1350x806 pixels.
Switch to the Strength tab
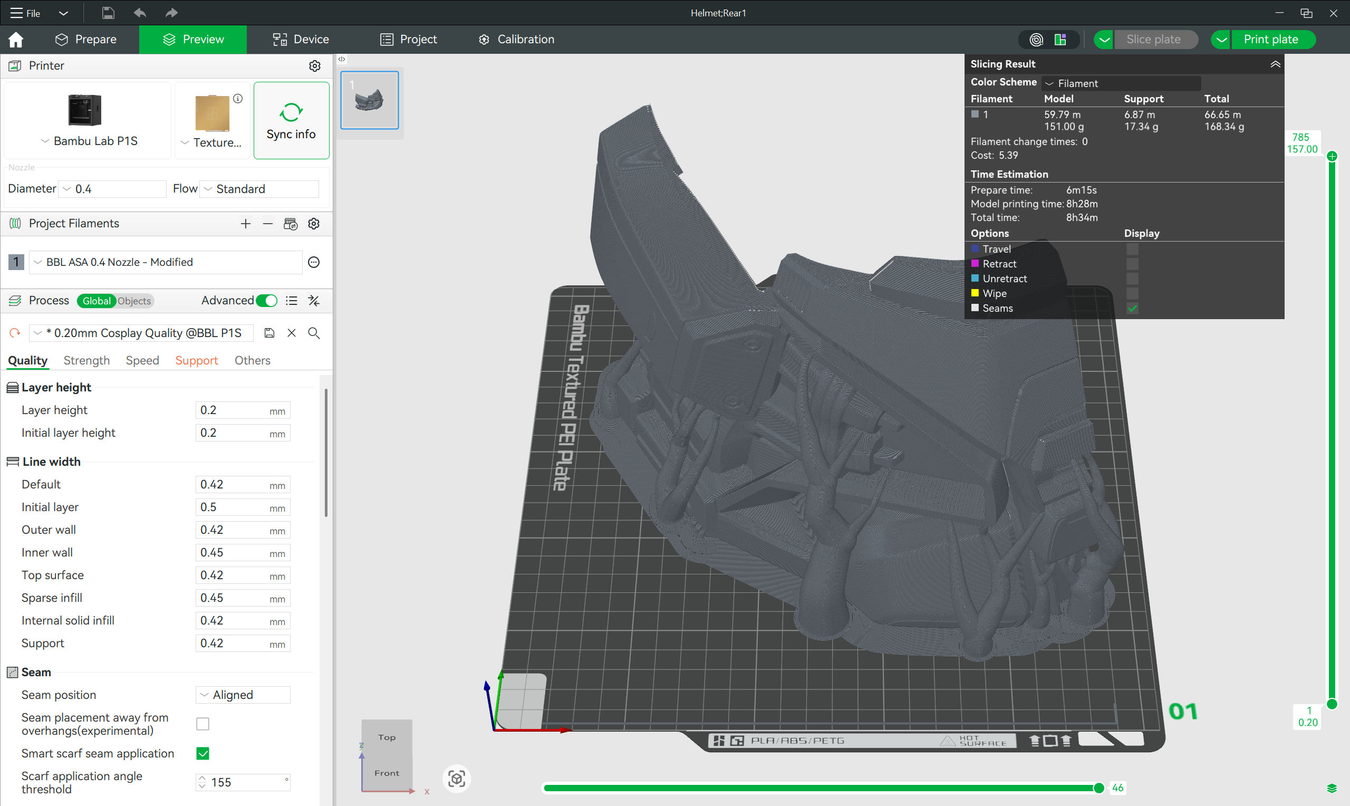point(86,360)
